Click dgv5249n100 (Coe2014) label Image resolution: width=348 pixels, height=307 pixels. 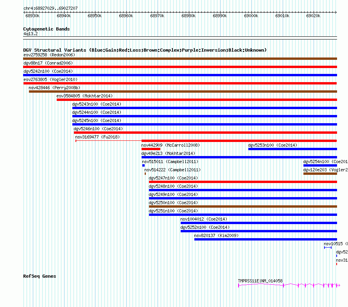pyautogui.click(x=173, y=194)
